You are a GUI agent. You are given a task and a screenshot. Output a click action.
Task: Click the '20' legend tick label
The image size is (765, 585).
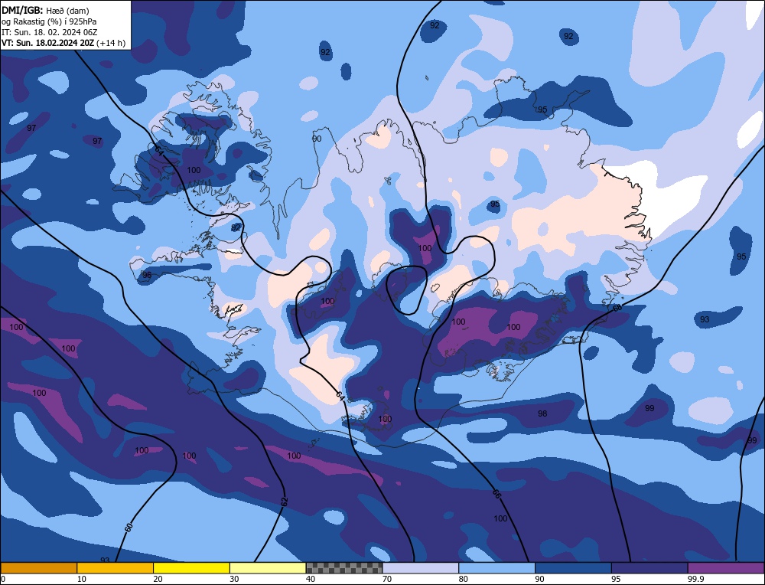pyautogui.click(x=158, y=579)
